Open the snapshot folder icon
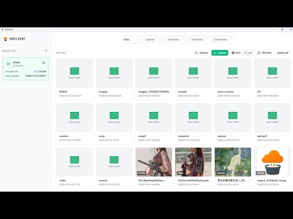This screenshot has height=219, width=293. coord(193,116)
